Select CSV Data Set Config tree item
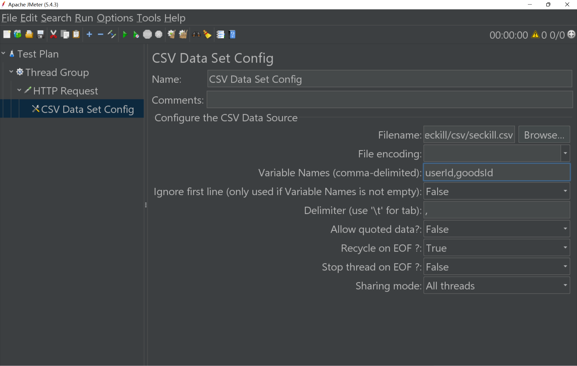 (x=87, y=109)
